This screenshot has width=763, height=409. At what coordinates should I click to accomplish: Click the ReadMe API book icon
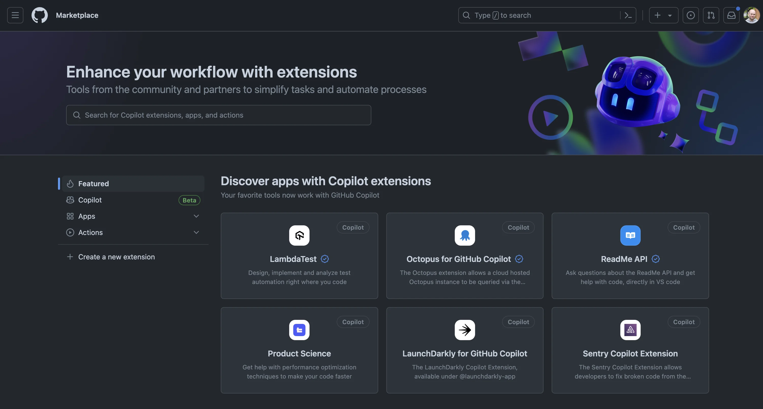pos(630,235)
